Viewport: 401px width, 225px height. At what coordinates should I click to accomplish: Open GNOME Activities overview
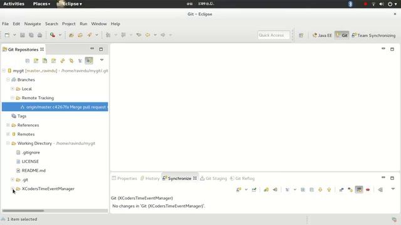pyautogui.click(x=14, y=4)
